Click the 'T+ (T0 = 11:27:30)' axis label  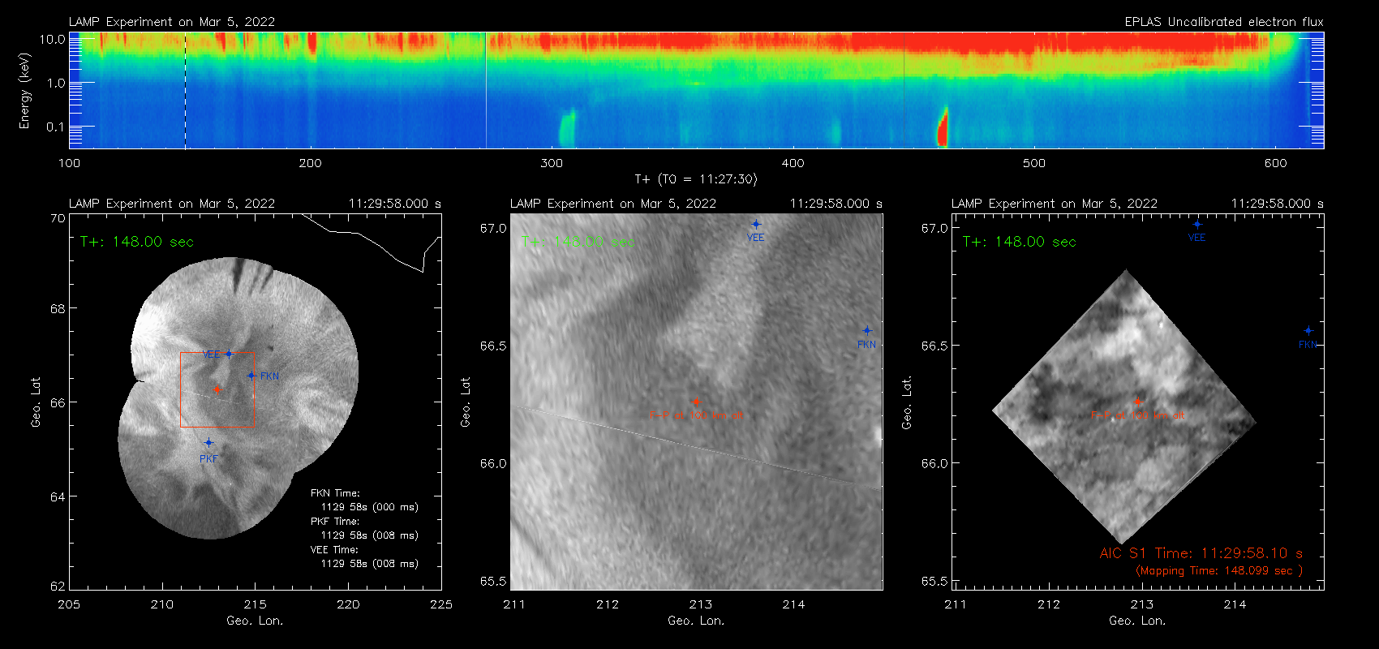point(696,179)
